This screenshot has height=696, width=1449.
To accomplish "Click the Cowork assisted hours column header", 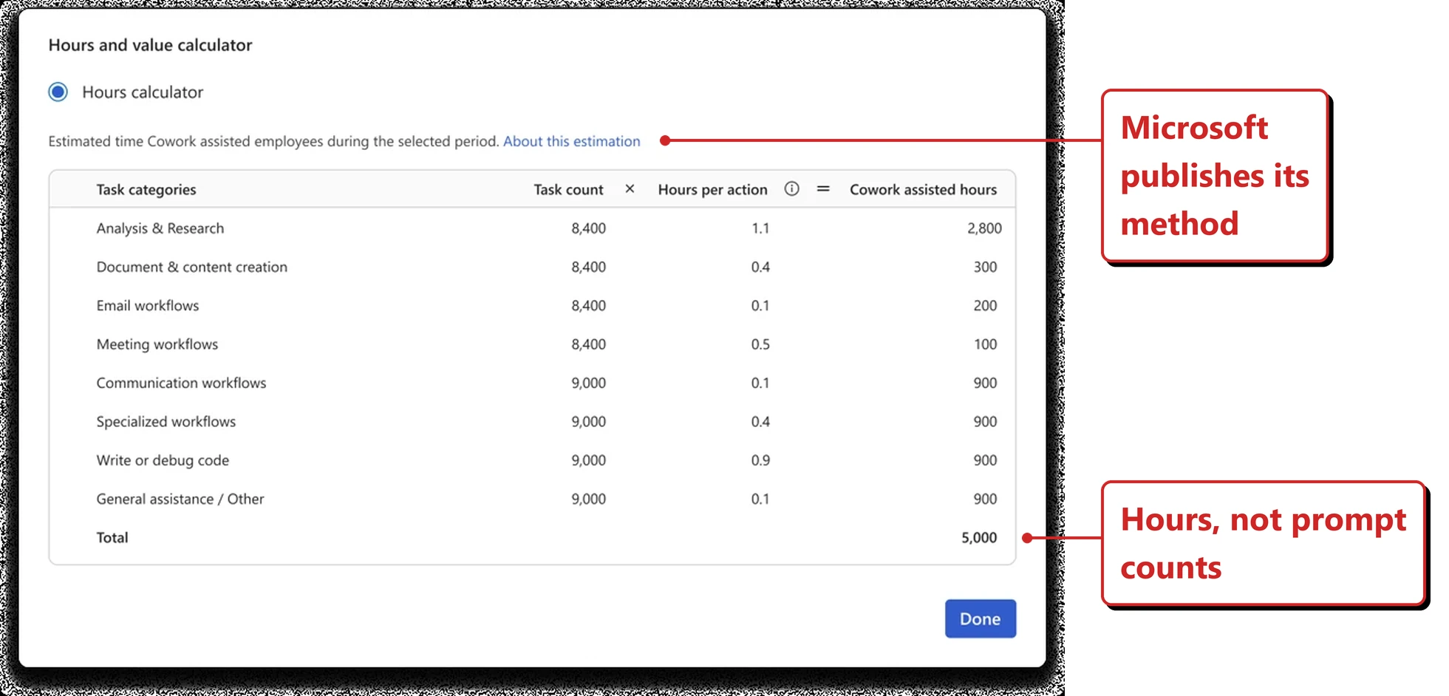I will (x=923, y=190).
